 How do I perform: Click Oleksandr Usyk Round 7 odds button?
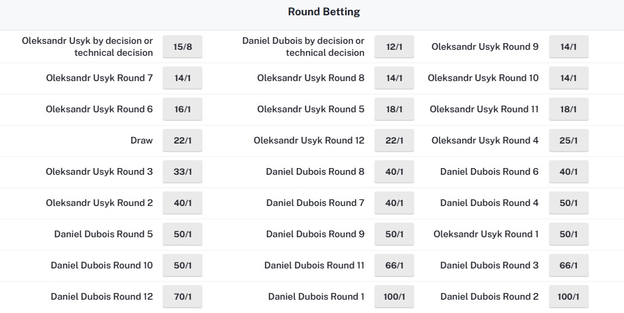pyautogui.click(x=183, y=78)
